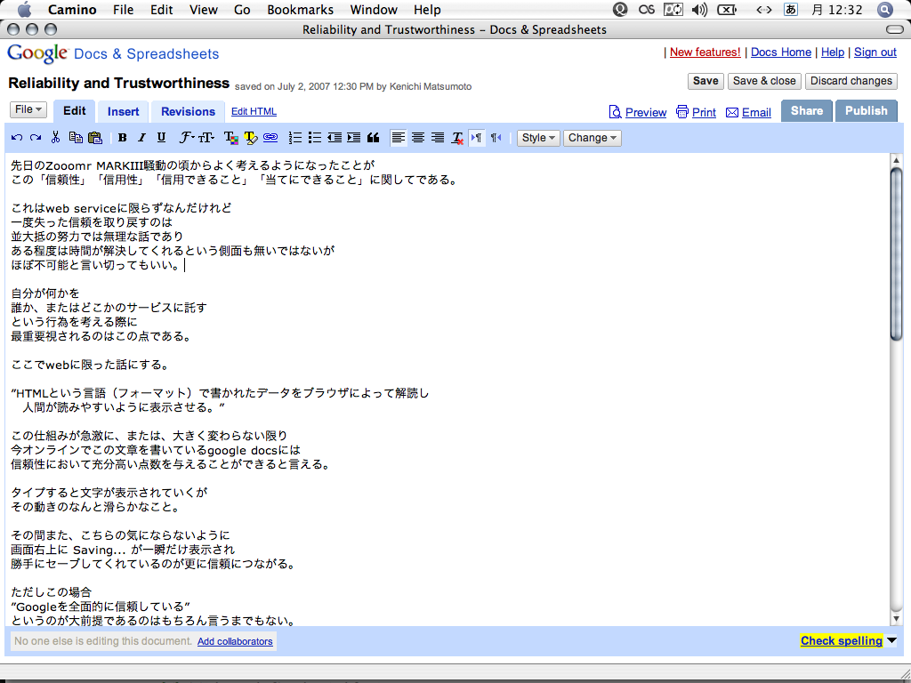
Task: Apply a numbered list
Action: (x=294, y=138)
